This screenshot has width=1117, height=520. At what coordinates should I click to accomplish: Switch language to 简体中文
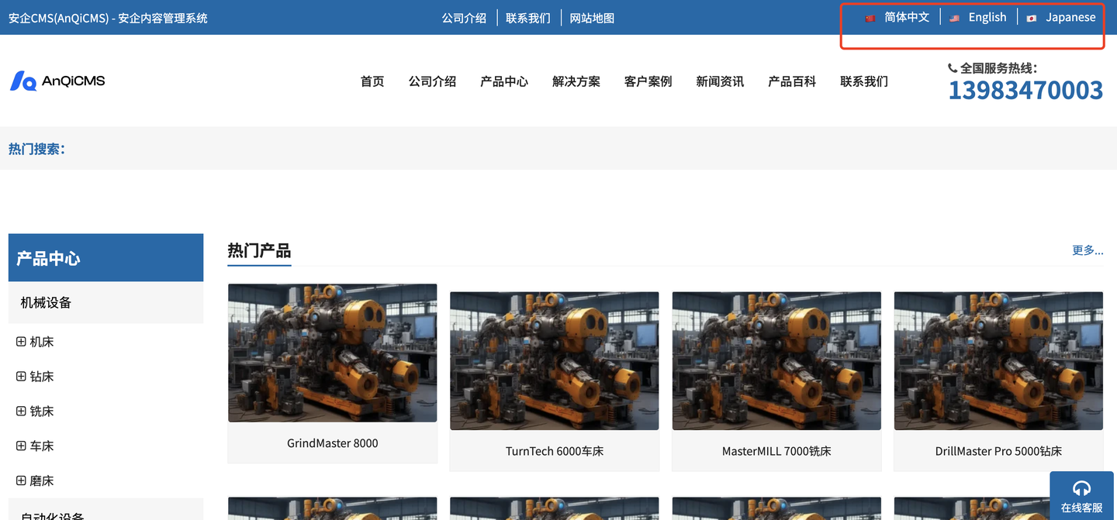tap(907, 17)
